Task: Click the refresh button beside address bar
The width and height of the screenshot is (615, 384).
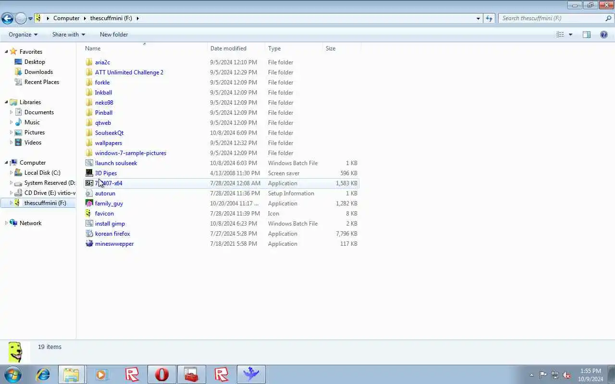Action: [x=489, y=18]
